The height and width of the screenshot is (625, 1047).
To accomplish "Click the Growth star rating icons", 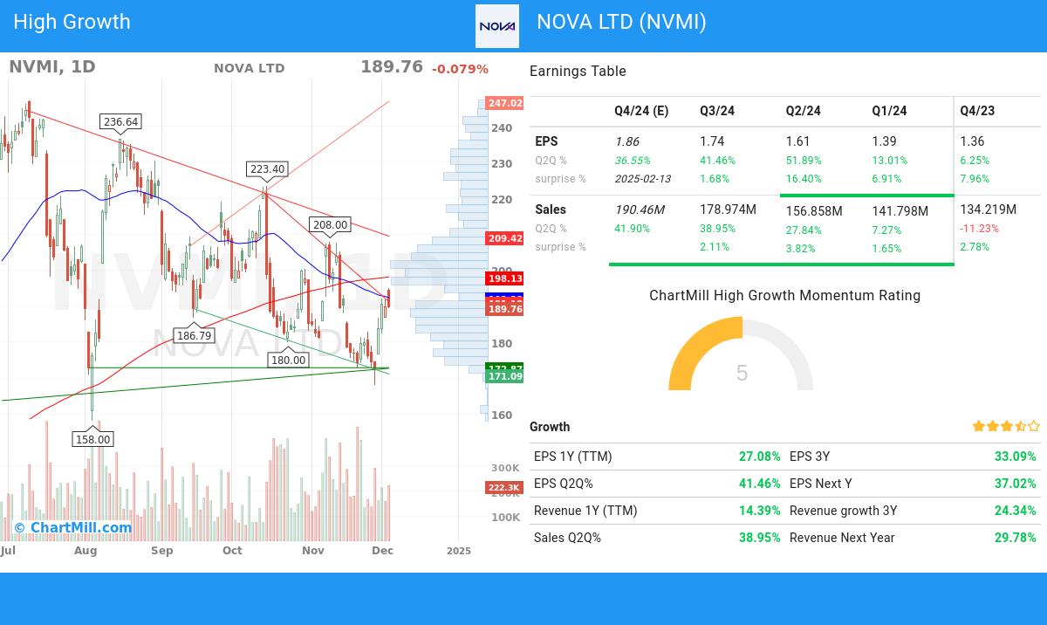I will [x=1006, y=427].
